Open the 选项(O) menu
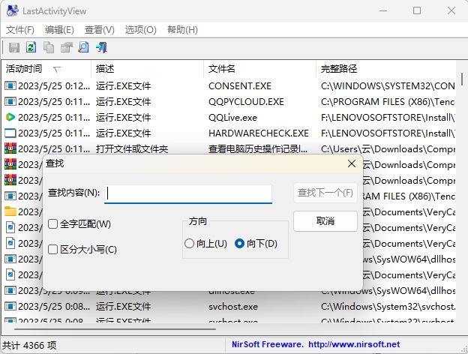 pyautogui.click(x=140, y=30)
